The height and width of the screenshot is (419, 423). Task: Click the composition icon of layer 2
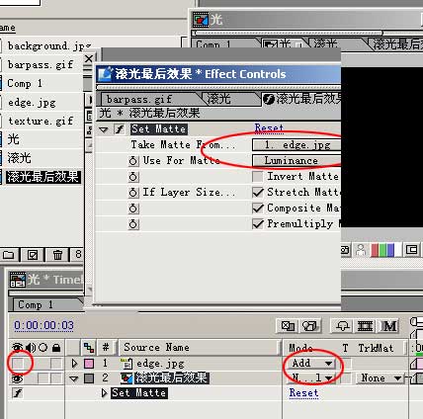(127, 377)
